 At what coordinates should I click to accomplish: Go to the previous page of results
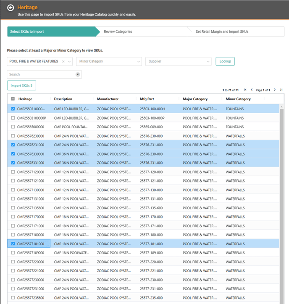[252, 90]
